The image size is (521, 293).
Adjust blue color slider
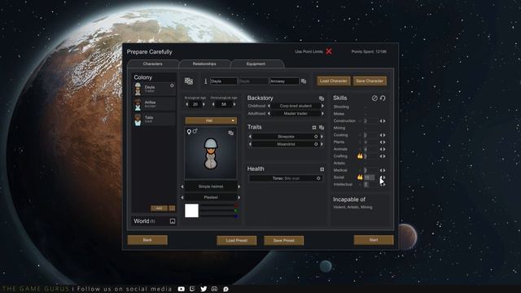pyautogui.click(x=219, y=216)
